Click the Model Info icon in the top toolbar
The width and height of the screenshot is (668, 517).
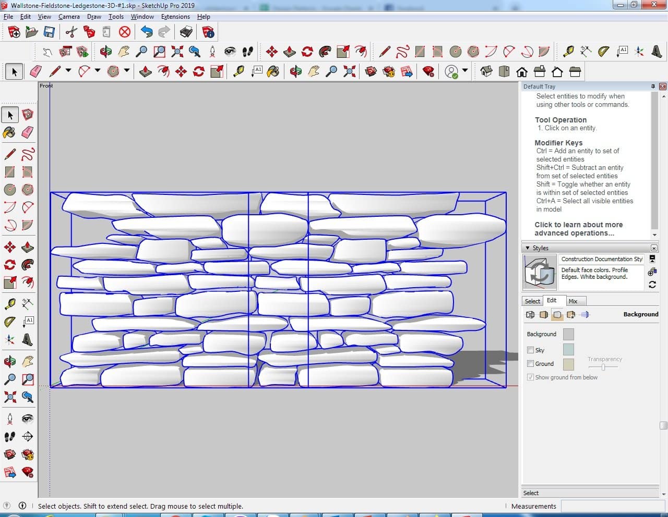[x=208, y=32]
